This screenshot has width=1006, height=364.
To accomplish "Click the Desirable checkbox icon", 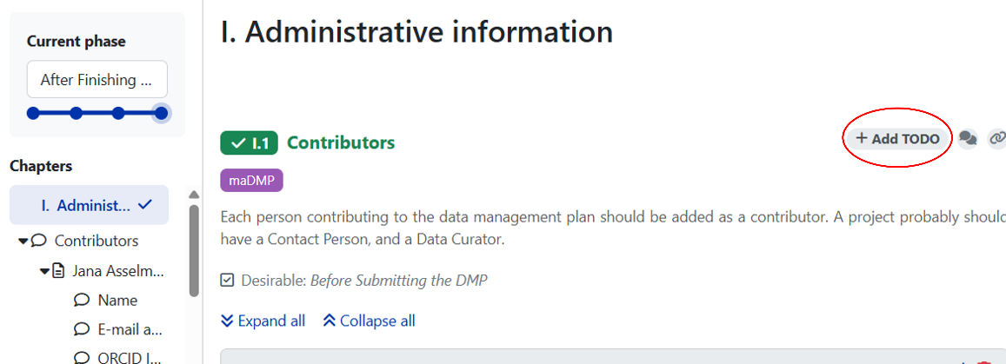I will 228,281.
